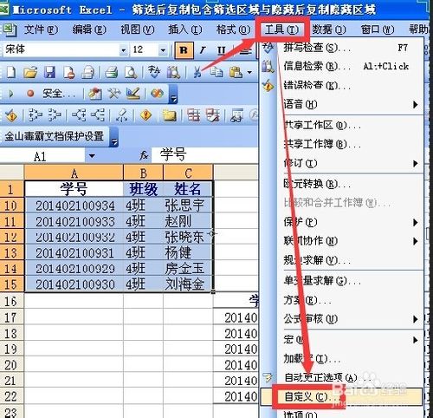Click the Trace Error diamond icon
This screenshot has width=433, height=418.
[145, 115]
